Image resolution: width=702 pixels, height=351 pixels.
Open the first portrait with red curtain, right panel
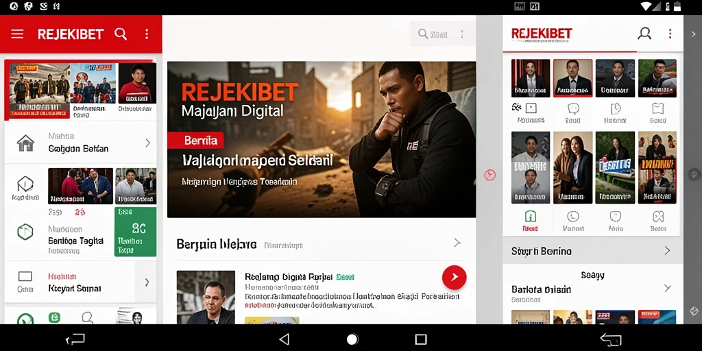pos(531,78)
